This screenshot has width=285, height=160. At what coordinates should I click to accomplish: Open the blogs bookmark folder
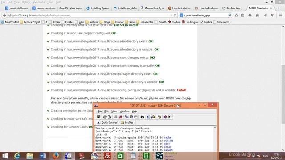click(x=105, y=22)
